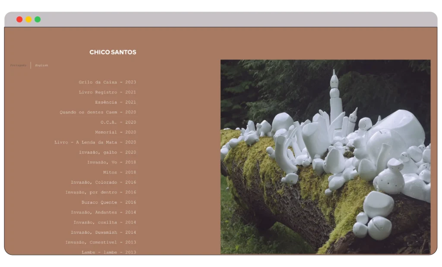Open the Grilo da Caixa - 2023 project
This screenshot has height=267, width=442.
107,82
